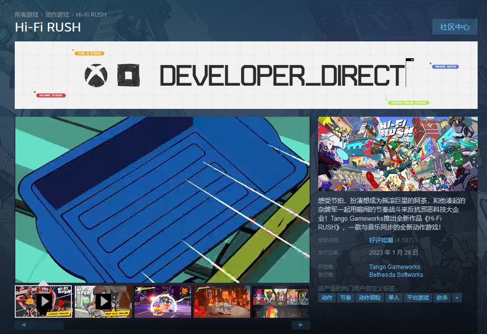Play the Launch Trailer thumbnail
487x334 pixels.
[43, 301]
